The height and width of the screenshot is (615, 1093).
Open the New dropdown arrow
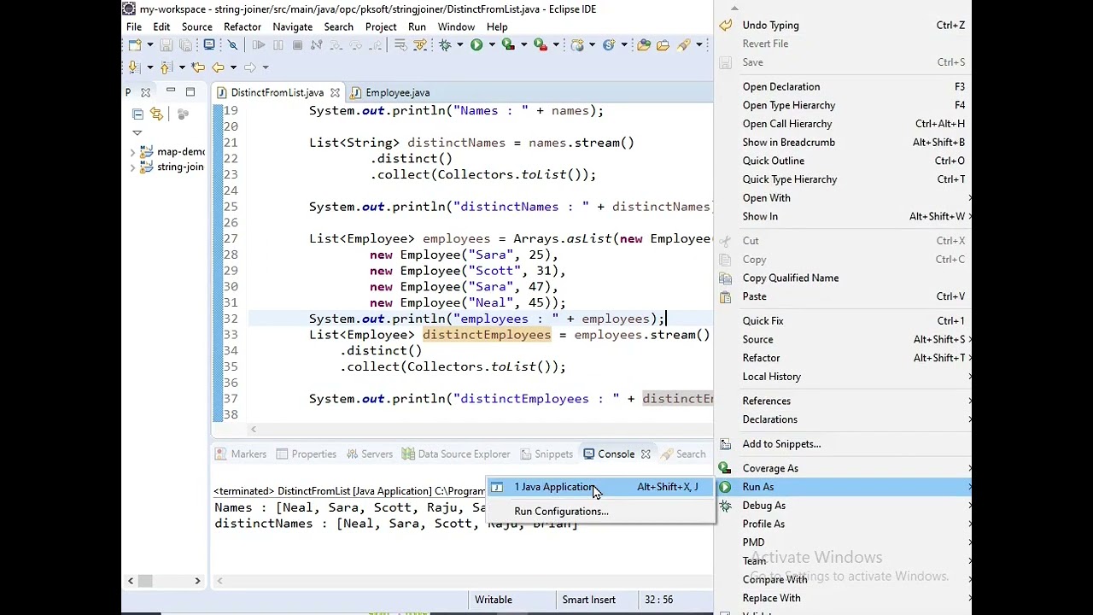pos(150,44)
